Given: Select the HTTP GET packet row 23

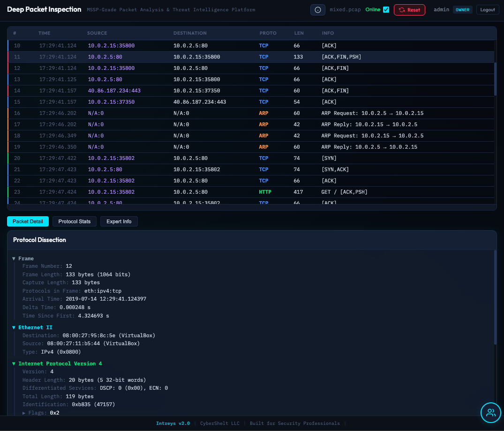Looking at the screenshot, I should click(x=234, y=192).
